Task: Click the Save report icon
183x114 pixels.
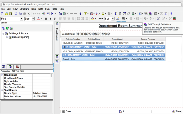Action: pyautogui.click(x=10, y=14)
